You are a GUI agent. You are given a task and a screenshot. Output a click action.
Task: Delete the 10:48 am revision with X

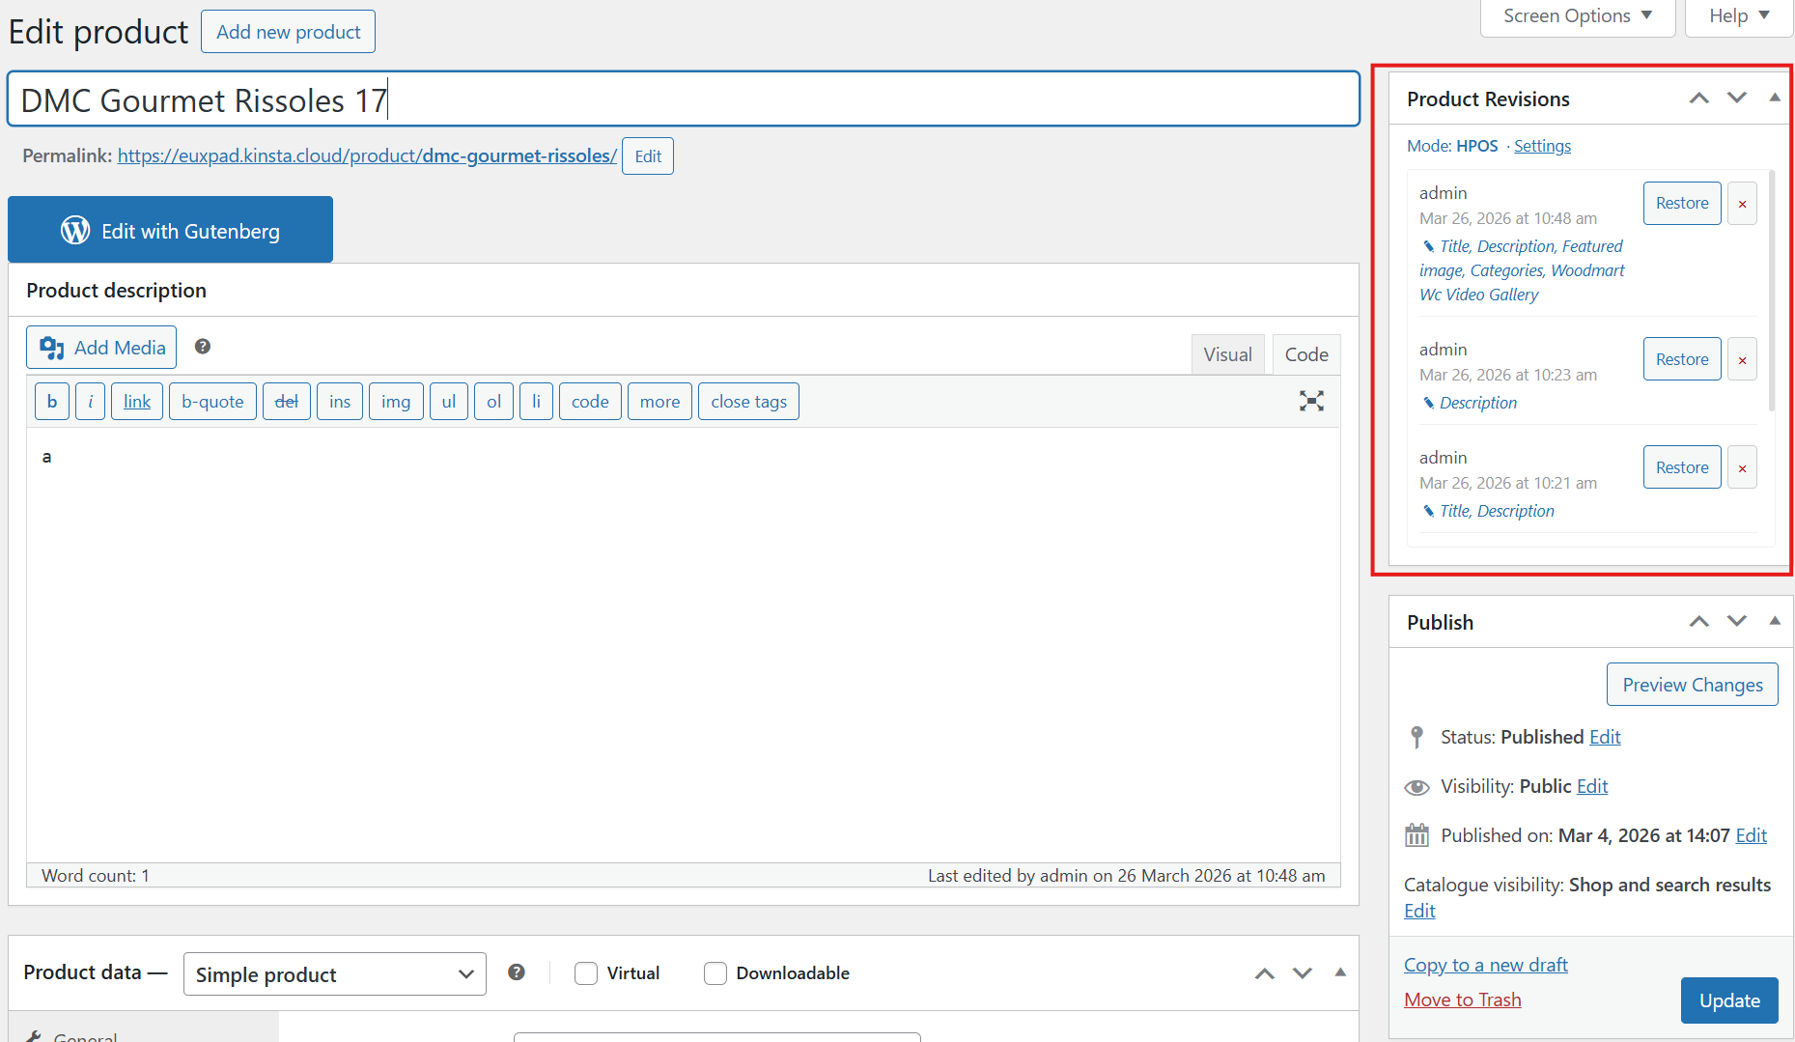[1742, 204]
